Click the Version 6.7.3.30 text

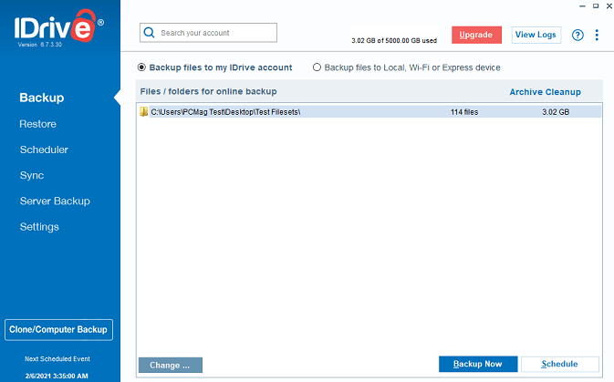click(x=39, y=45)
